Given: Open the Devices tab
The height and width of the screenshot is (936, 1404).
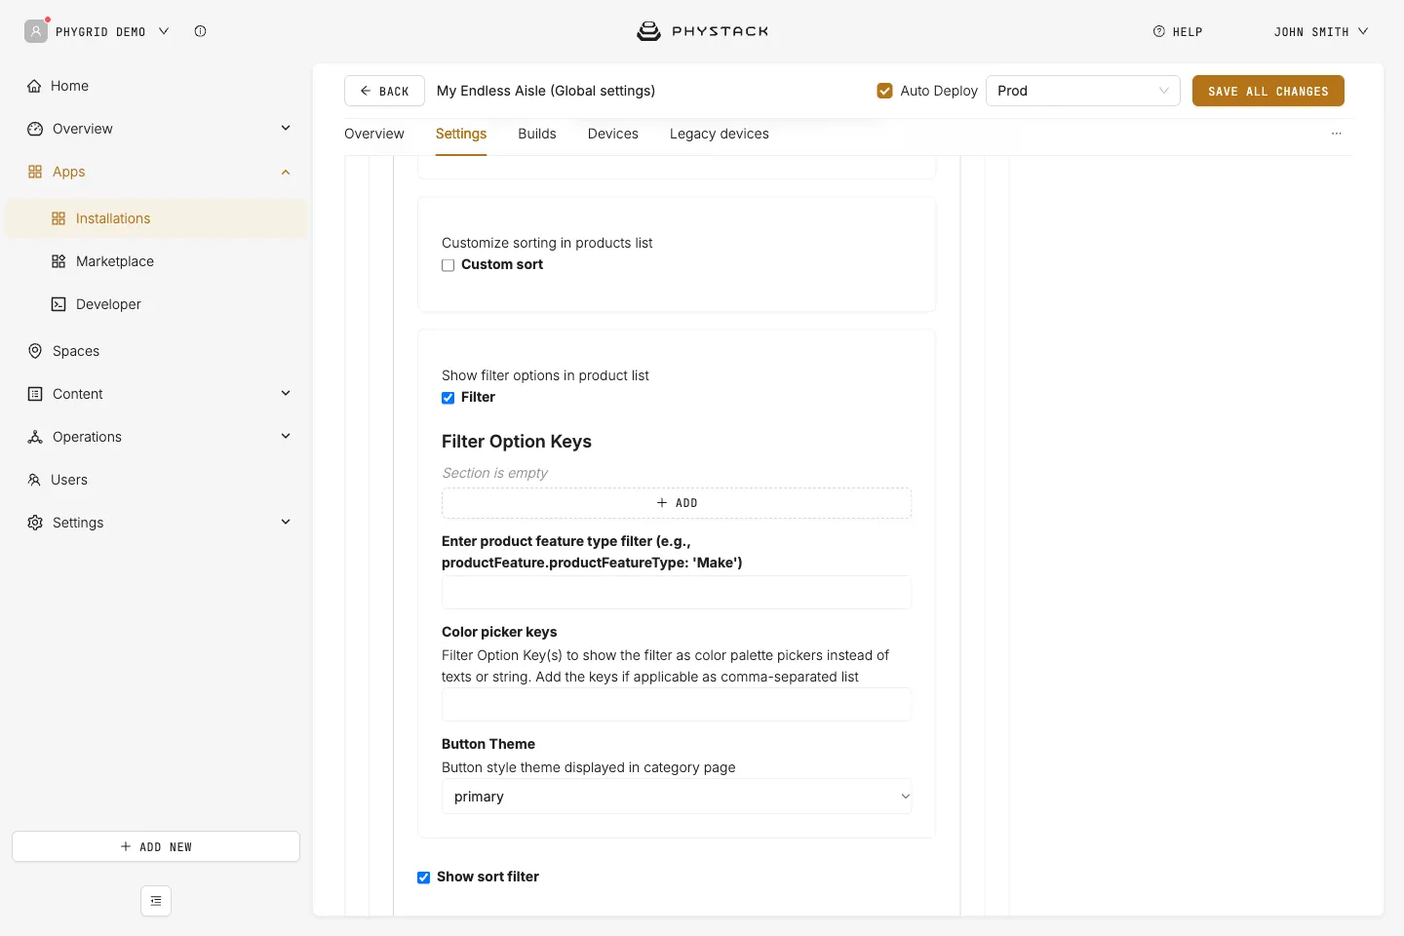Looking at the screenshot, I should click(x=613, y=134).
